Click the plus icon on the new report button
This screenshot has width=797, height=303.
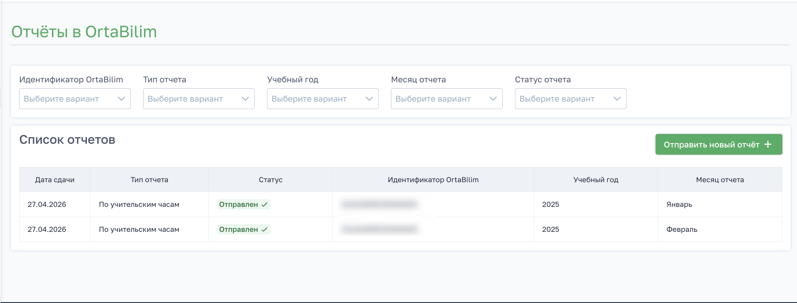click(768, 144)
